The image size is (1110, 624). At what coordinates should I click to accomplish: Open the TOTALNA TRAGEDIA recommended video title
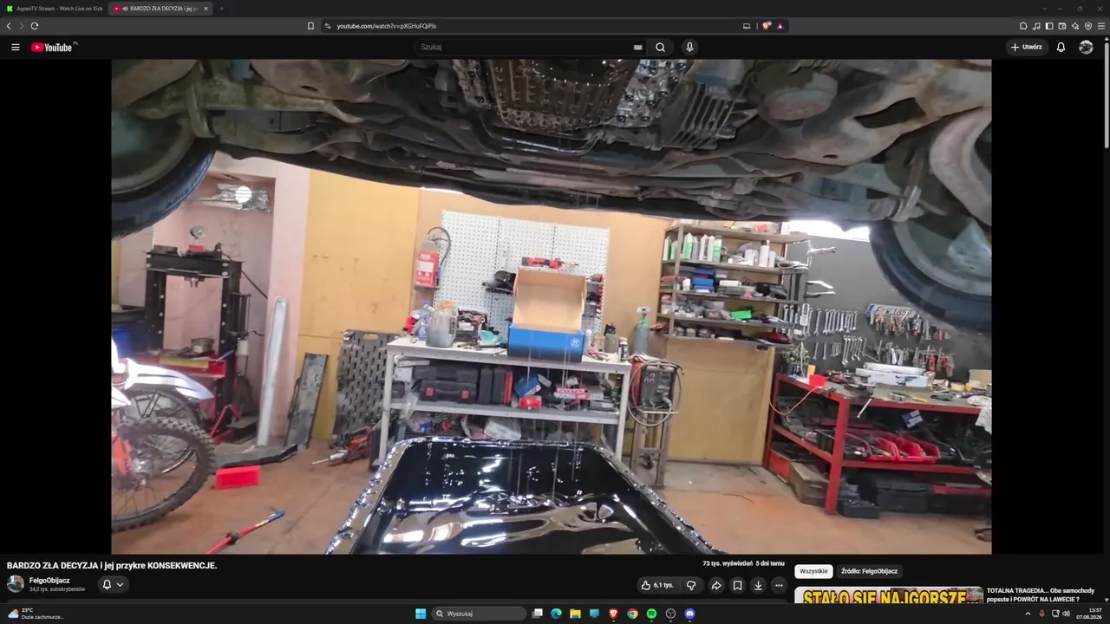[x=1041, y=595]
